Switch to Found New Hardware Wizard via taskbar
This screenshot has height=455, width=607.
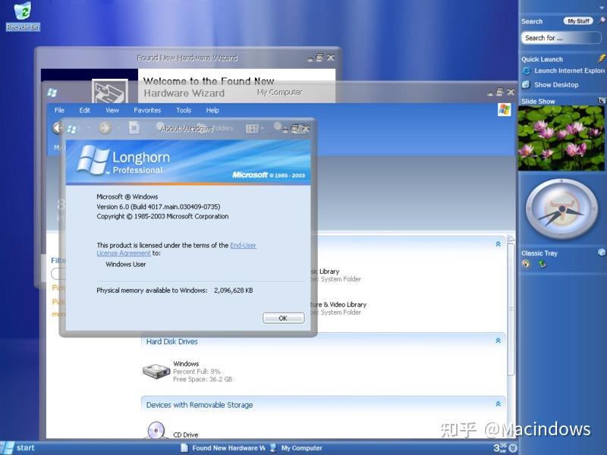[226, 447]
